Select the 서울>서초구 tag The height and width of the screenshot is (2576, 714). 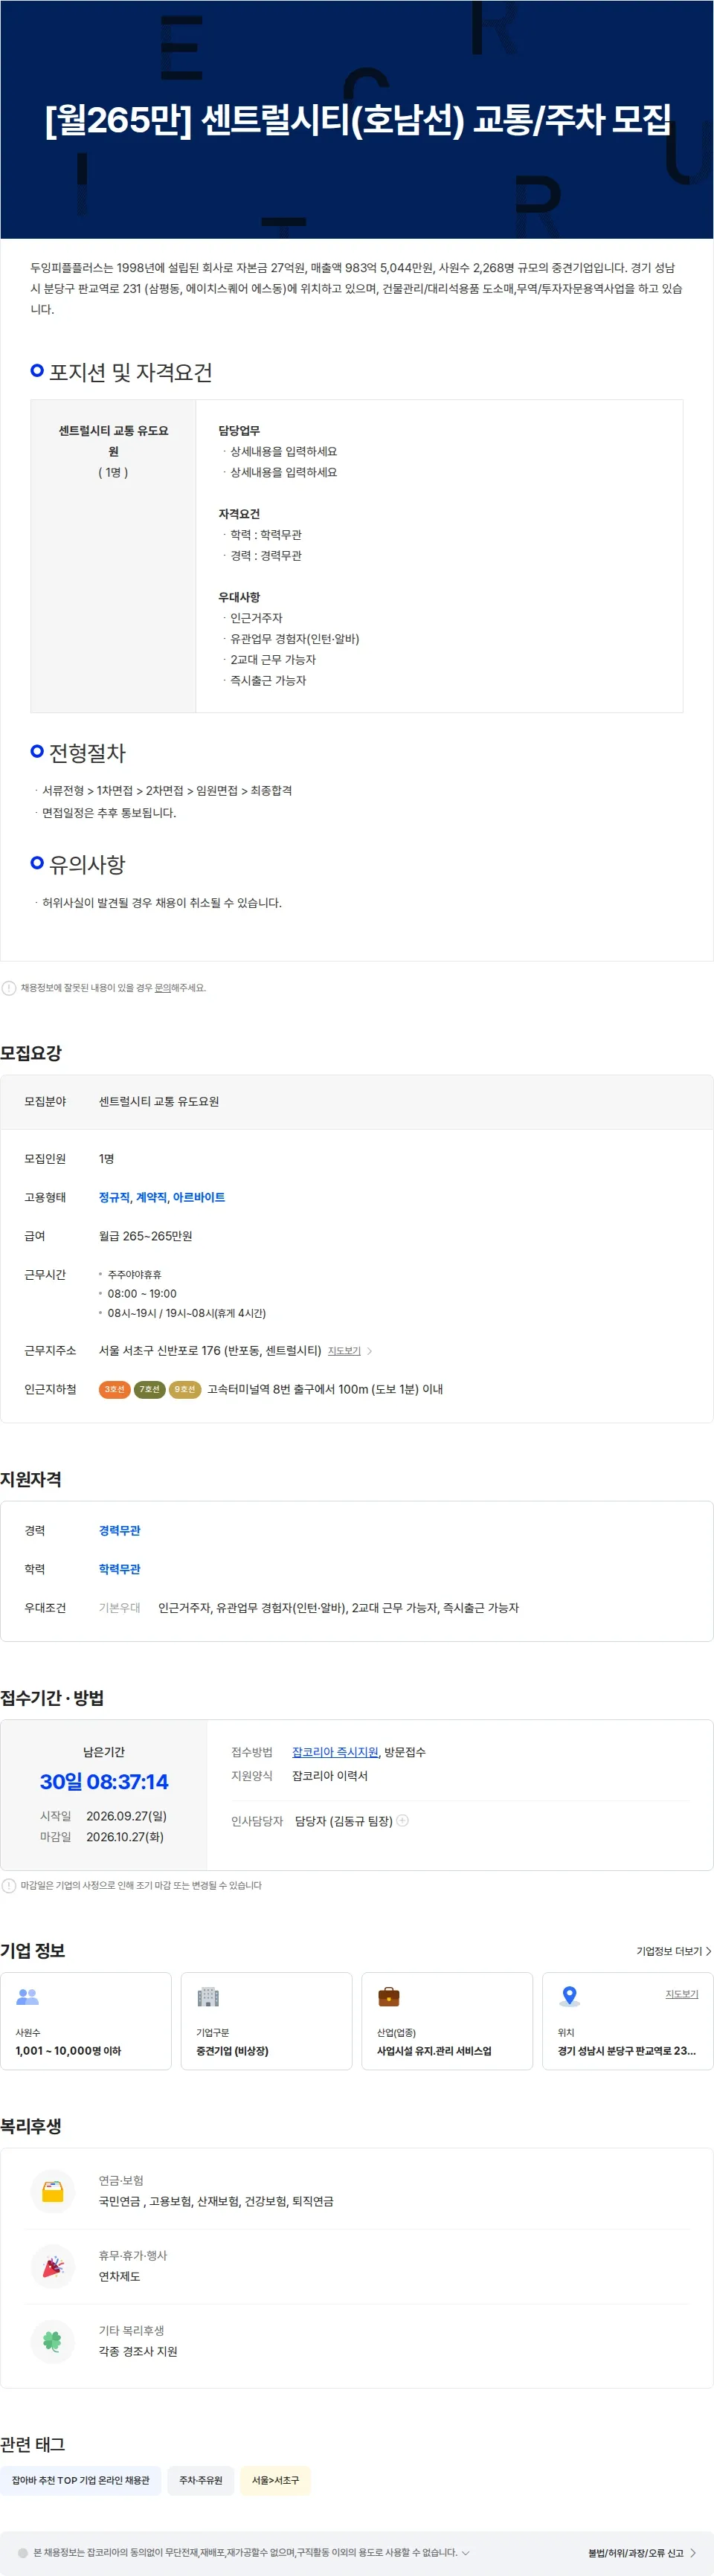coord(275,2480)
